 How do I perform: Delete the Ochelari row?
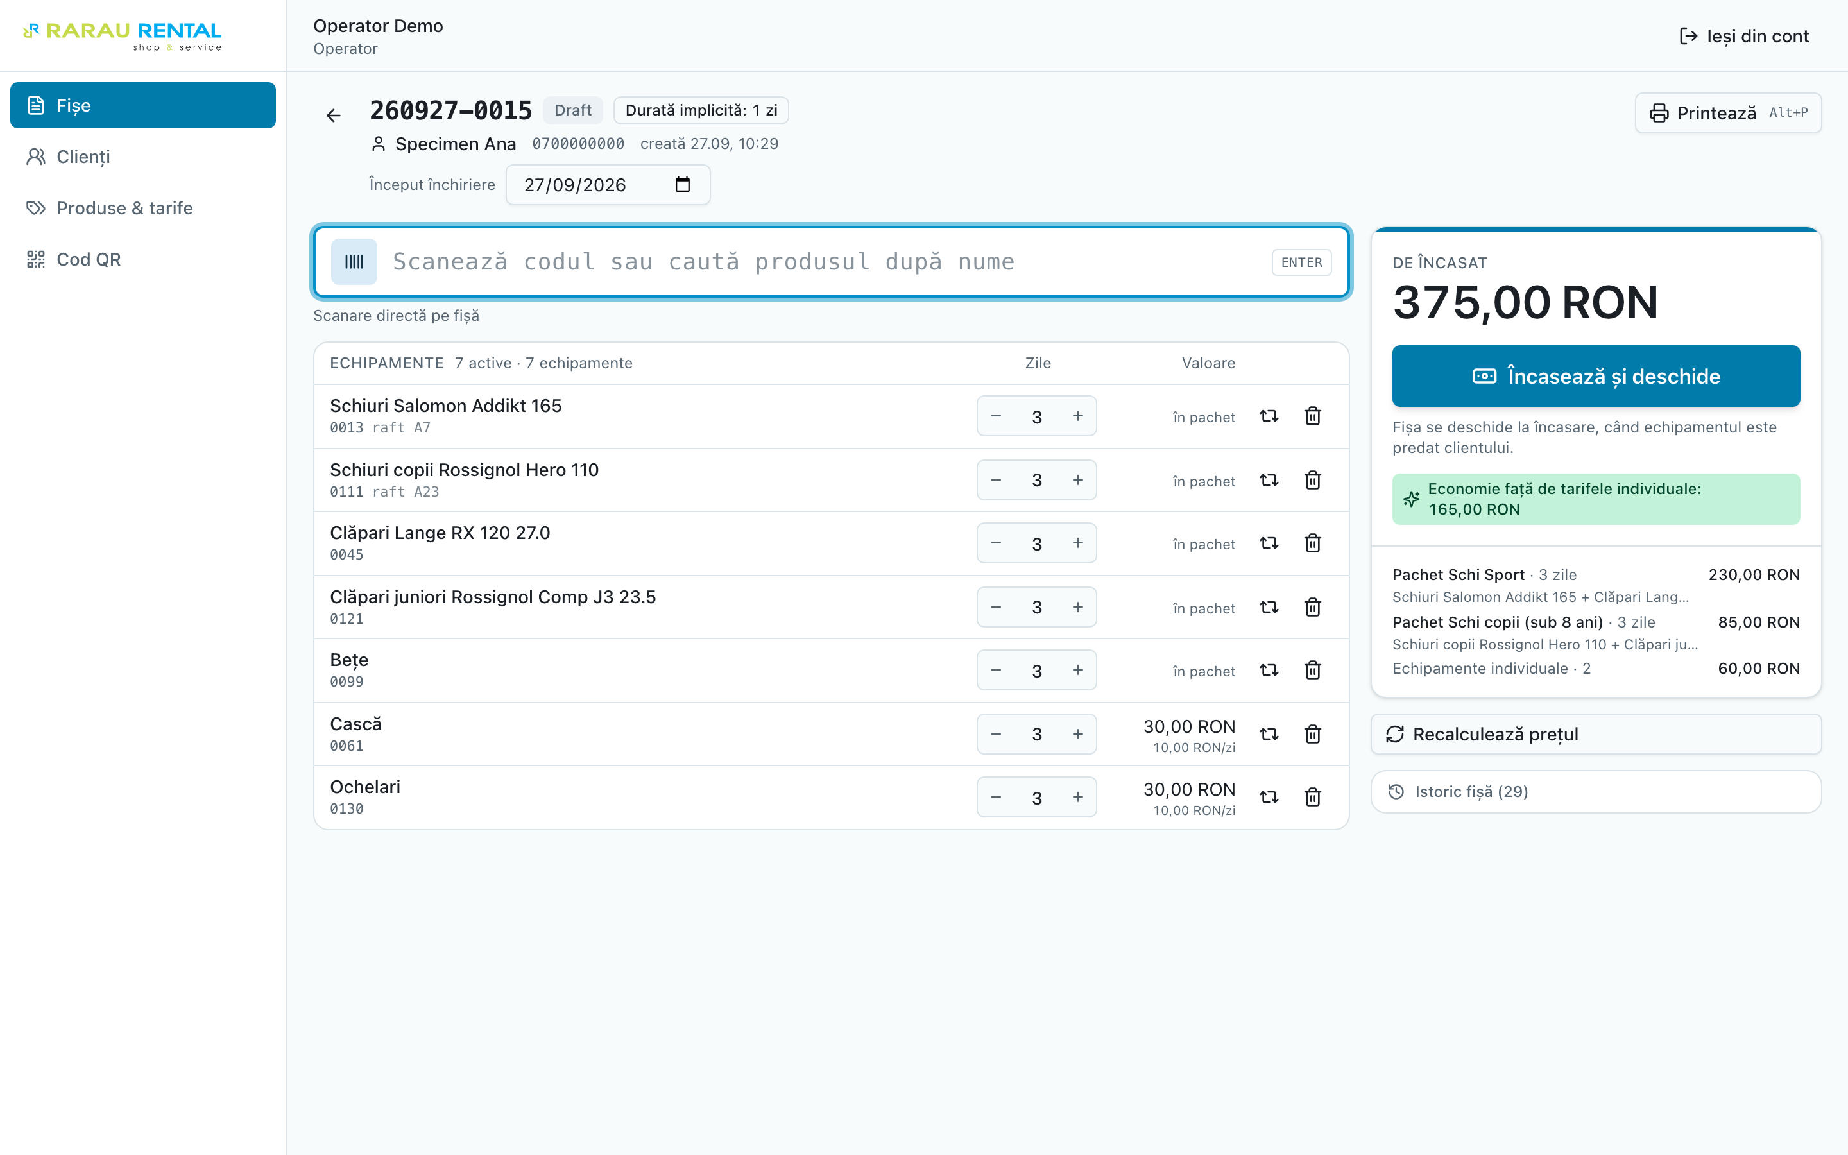tap(1313, 798)
